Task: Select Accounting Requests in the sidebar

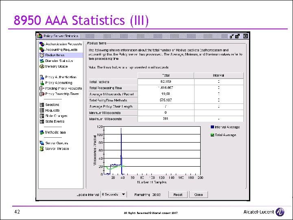Action: coord(61,50)
